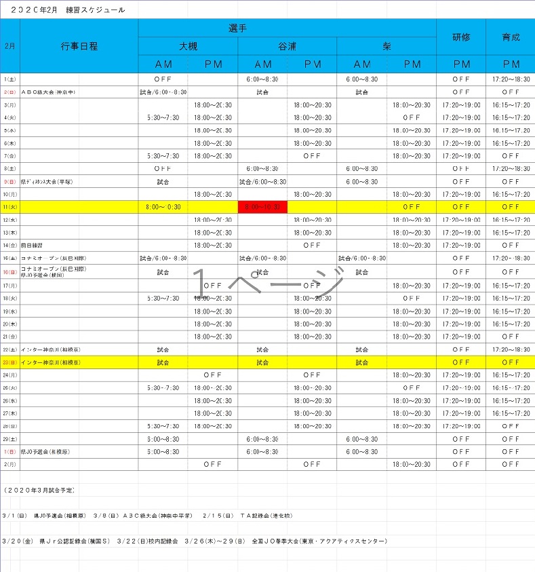Click the date cell '1(土)'
This screenshot has width=535, height=572.
coord(10,79)
